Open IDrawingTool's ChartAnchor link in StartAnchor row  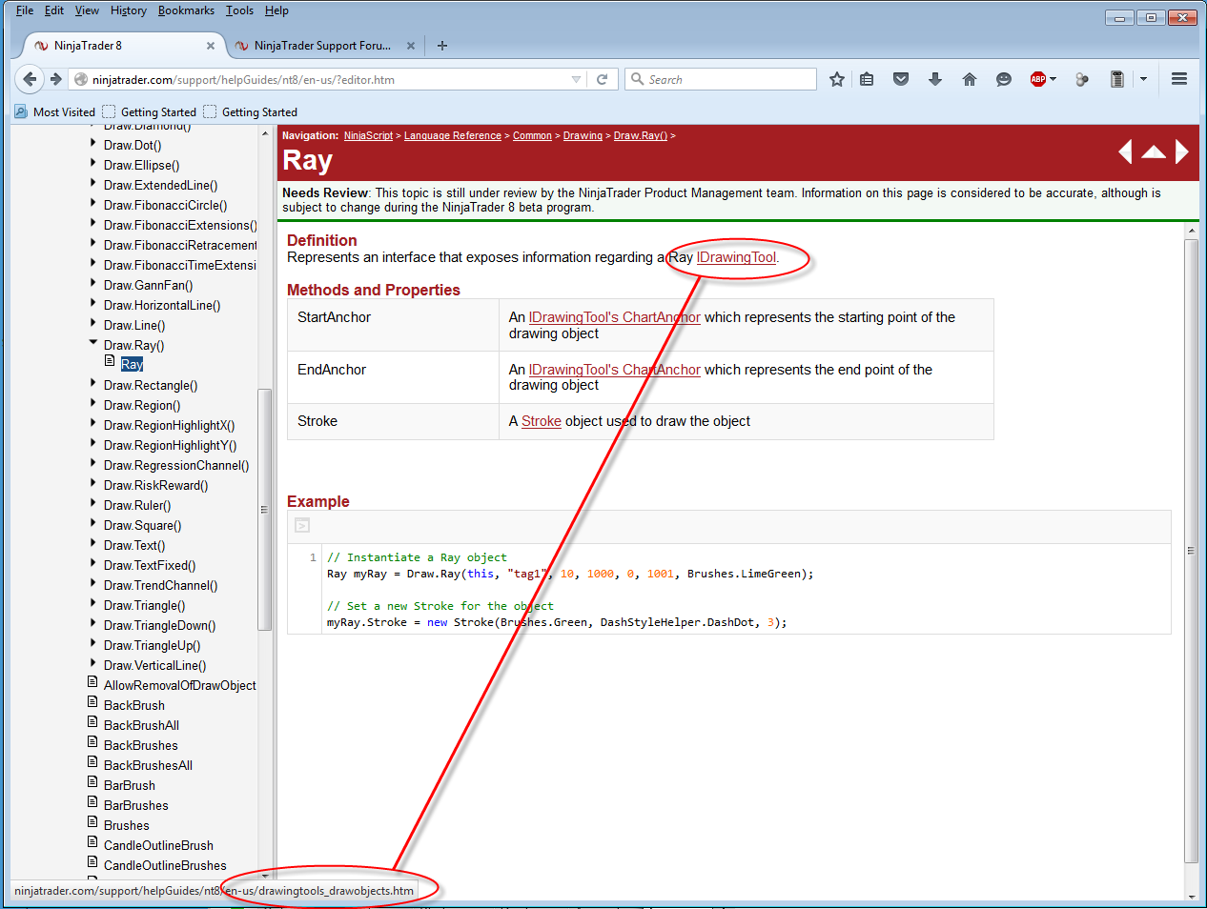coord(615,317)
